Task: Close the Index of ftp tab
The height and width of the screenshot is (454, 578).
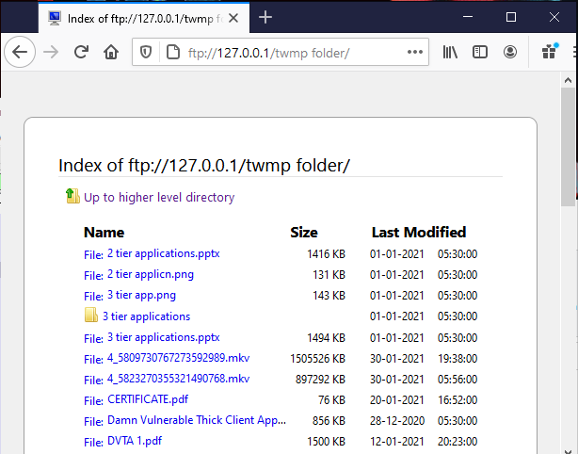Action: pyautogui.click(x=233, y=18)
